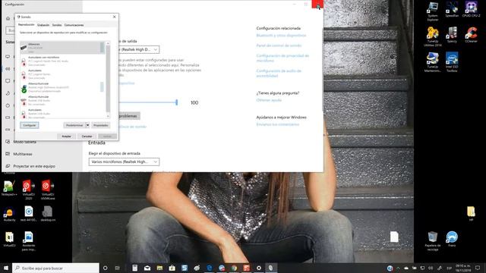Click Envíanos tus comentarios link
486x273 pixels.
tap(277, 124)
